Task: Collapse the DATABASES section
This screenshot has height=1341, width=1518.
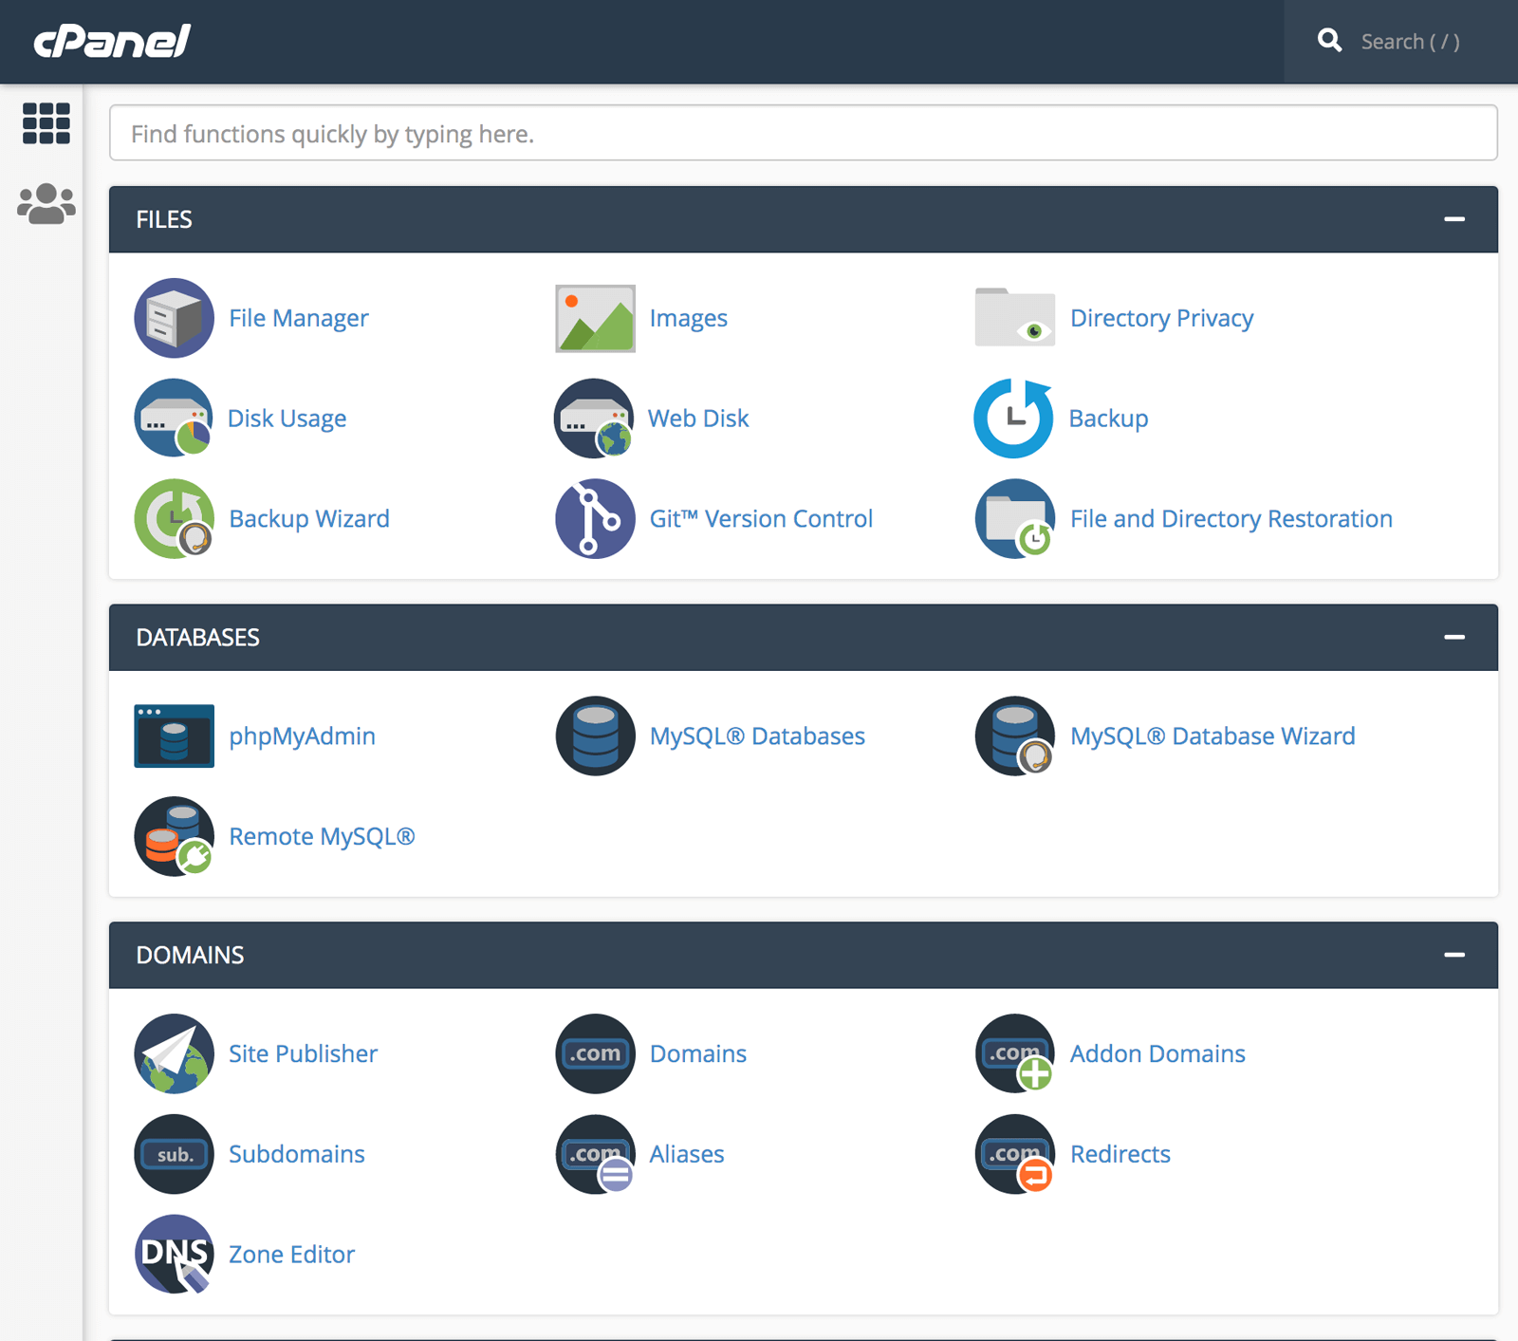Action: (x=1454, y=637)
